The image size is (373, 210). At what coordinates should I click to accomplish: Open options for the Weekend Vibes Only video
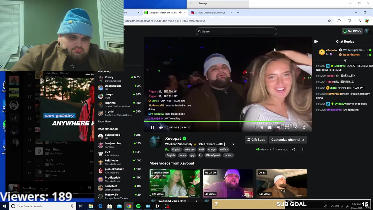pos(196,201)
